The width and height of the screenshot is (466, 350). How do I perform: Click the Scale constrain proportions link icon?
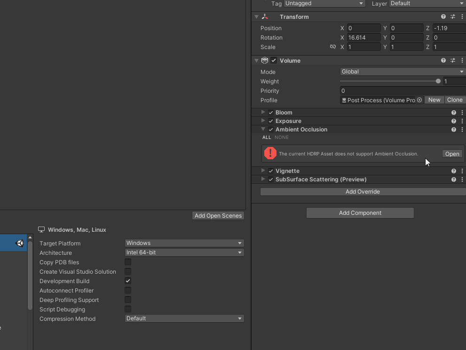pyautogui.click(x=333, y=47)
